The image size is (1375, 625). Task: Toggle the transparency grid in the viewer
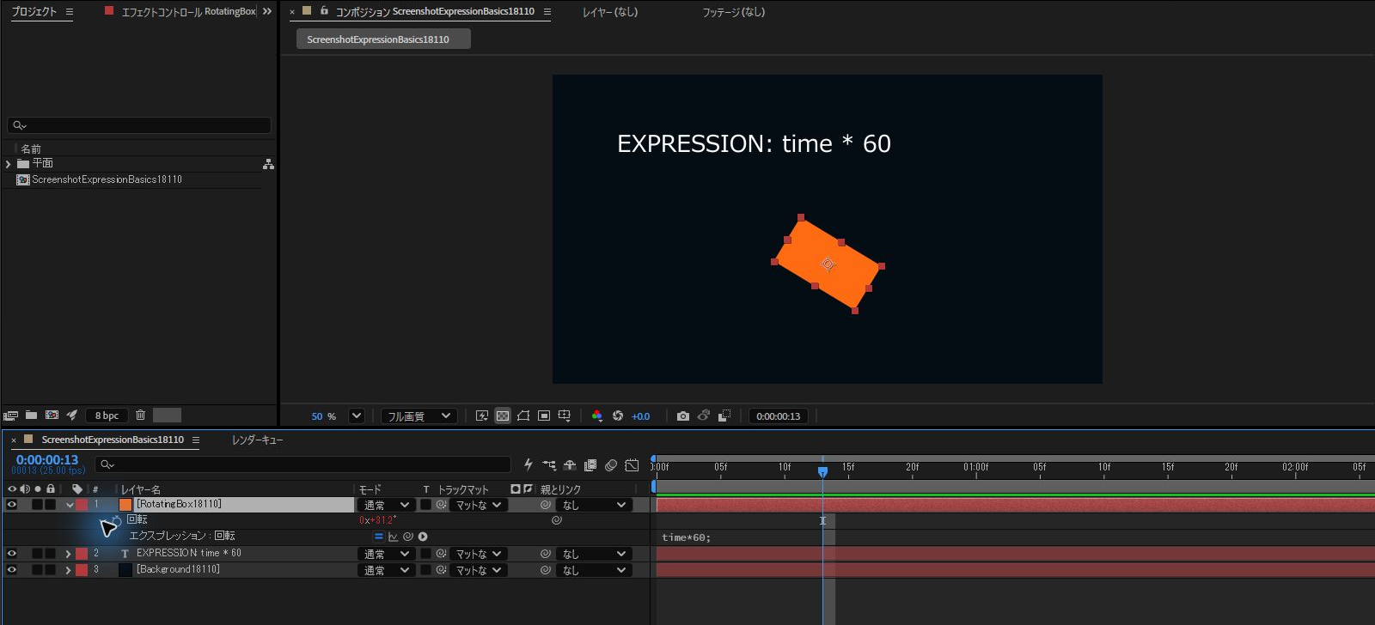[x=503, y=416]
